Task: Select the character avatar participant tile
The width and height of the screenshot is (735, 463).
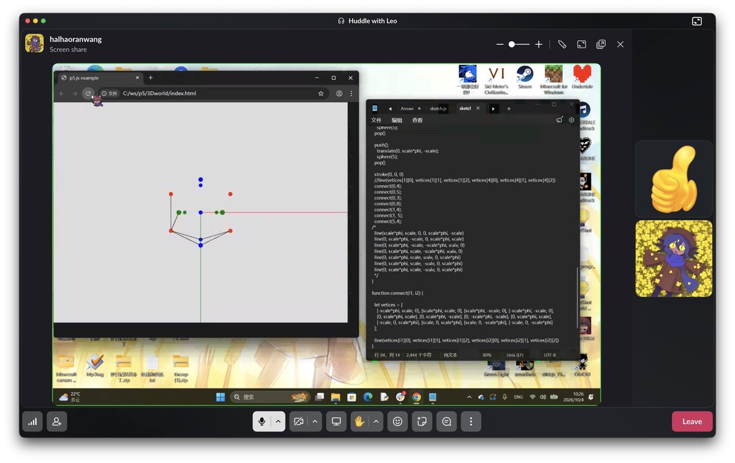Action: [x=674, y=259]
